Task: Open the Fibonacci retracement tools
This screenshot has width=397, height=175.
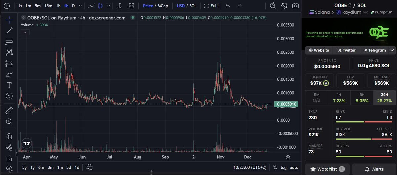Action: (9, 42)
